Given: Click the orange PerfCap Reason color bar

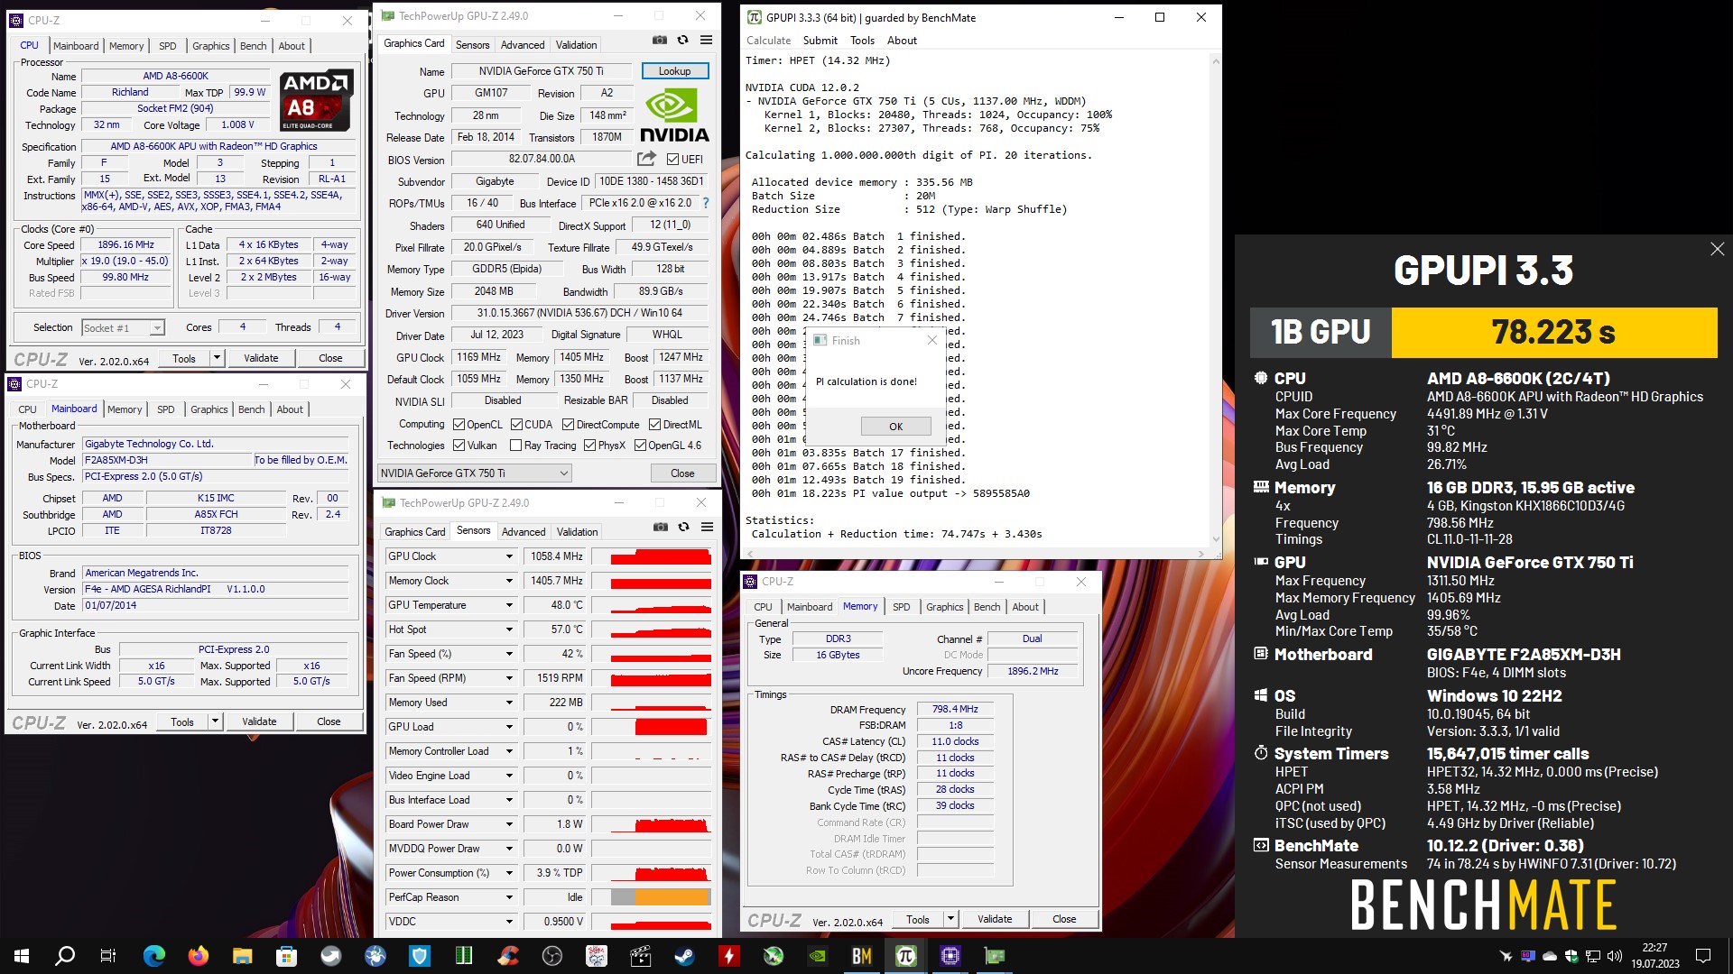Looking at the screenshot, I should pos(672,897).
